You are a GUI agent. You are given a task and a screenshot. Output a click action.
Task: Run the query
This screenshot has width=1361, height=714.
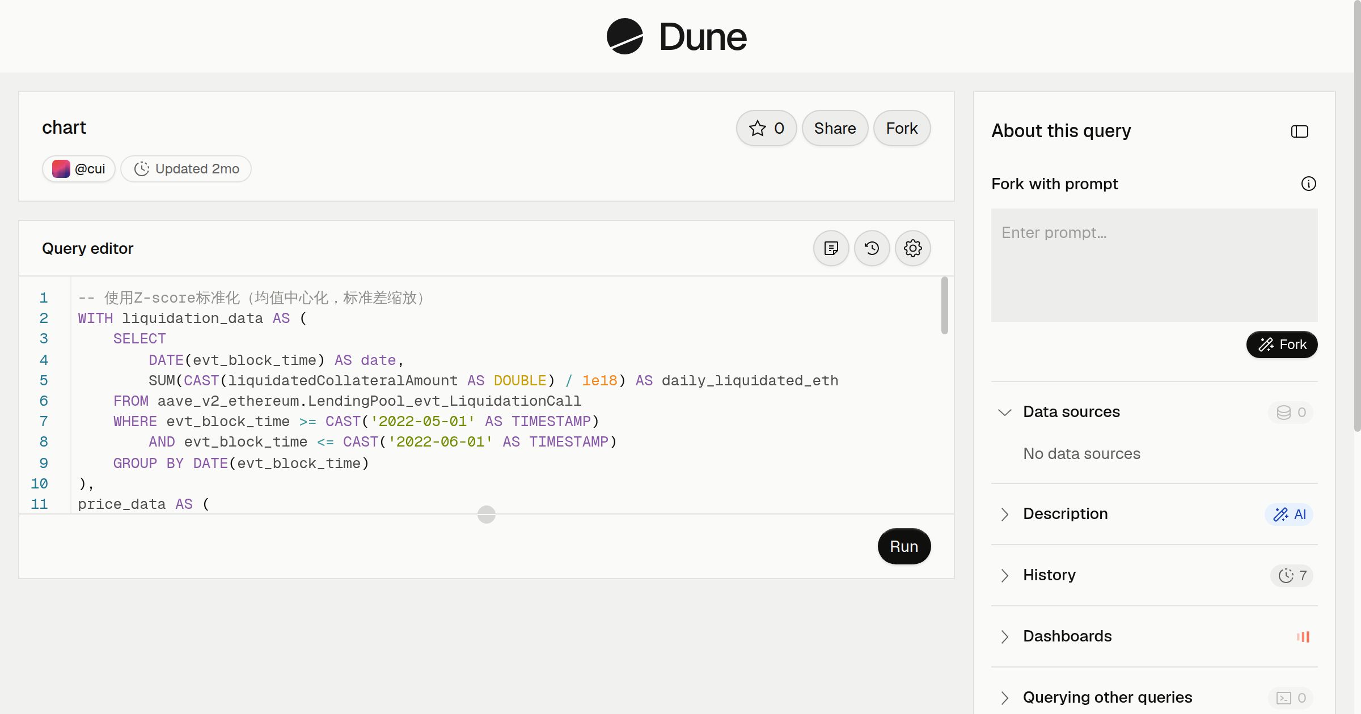[x=904, y=546]
